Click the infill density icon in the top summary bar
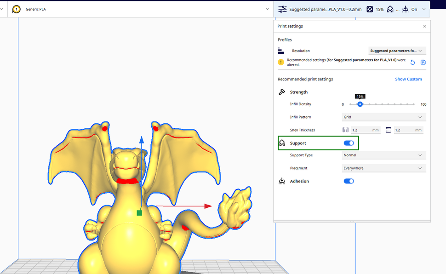 click(x=370, y=9)
